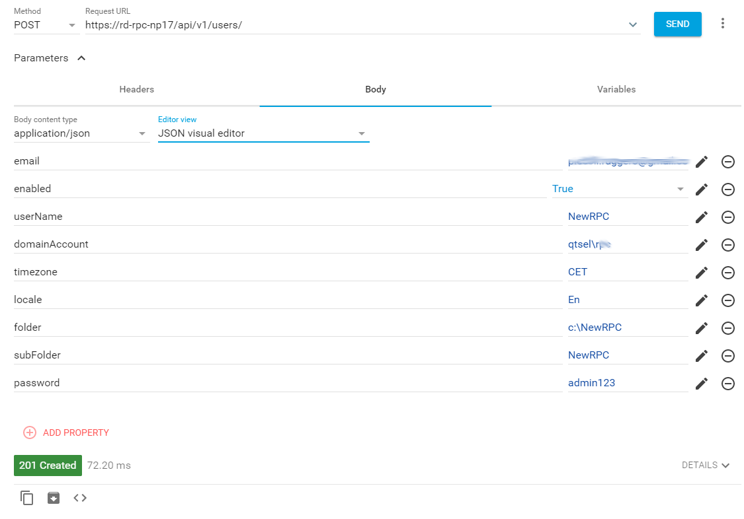
Task: Collapse the Parameters section
Action: pyautogui.click(x=81, y=58)
